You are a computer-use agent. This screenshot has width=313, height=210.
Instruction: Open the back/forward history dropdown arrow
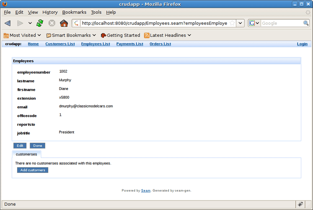pos(30,23)
